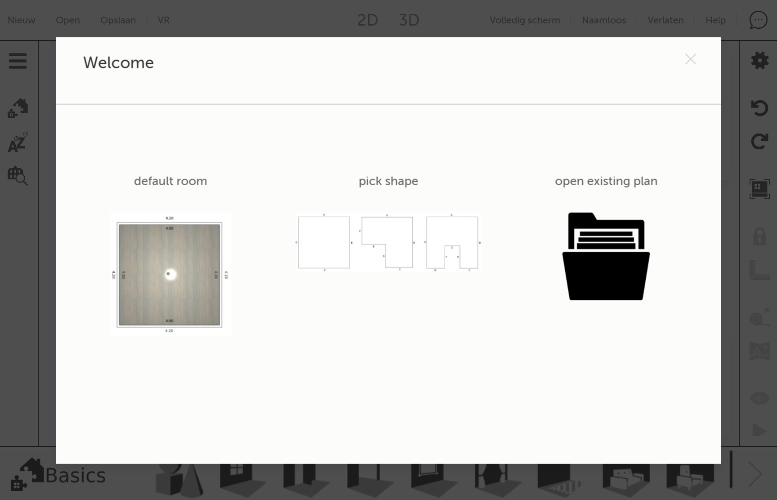The image size is (777, 500).
Task: Open the hamburger menu icon
Action: point(18,61)
